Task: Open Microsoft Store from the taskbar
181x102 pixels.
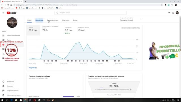Action: point(16,100)
